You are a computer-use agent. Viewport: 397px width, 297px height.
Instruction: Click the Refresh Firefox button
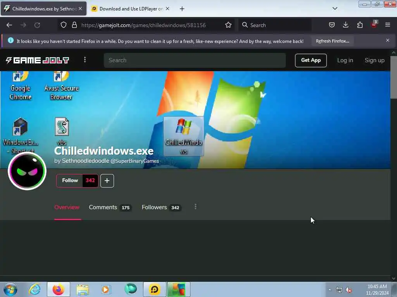click(x=332, y=41)
